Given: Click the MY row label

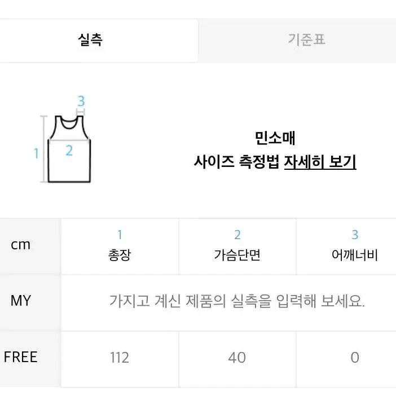Looking at the screenshot, I should click(21, 301).
